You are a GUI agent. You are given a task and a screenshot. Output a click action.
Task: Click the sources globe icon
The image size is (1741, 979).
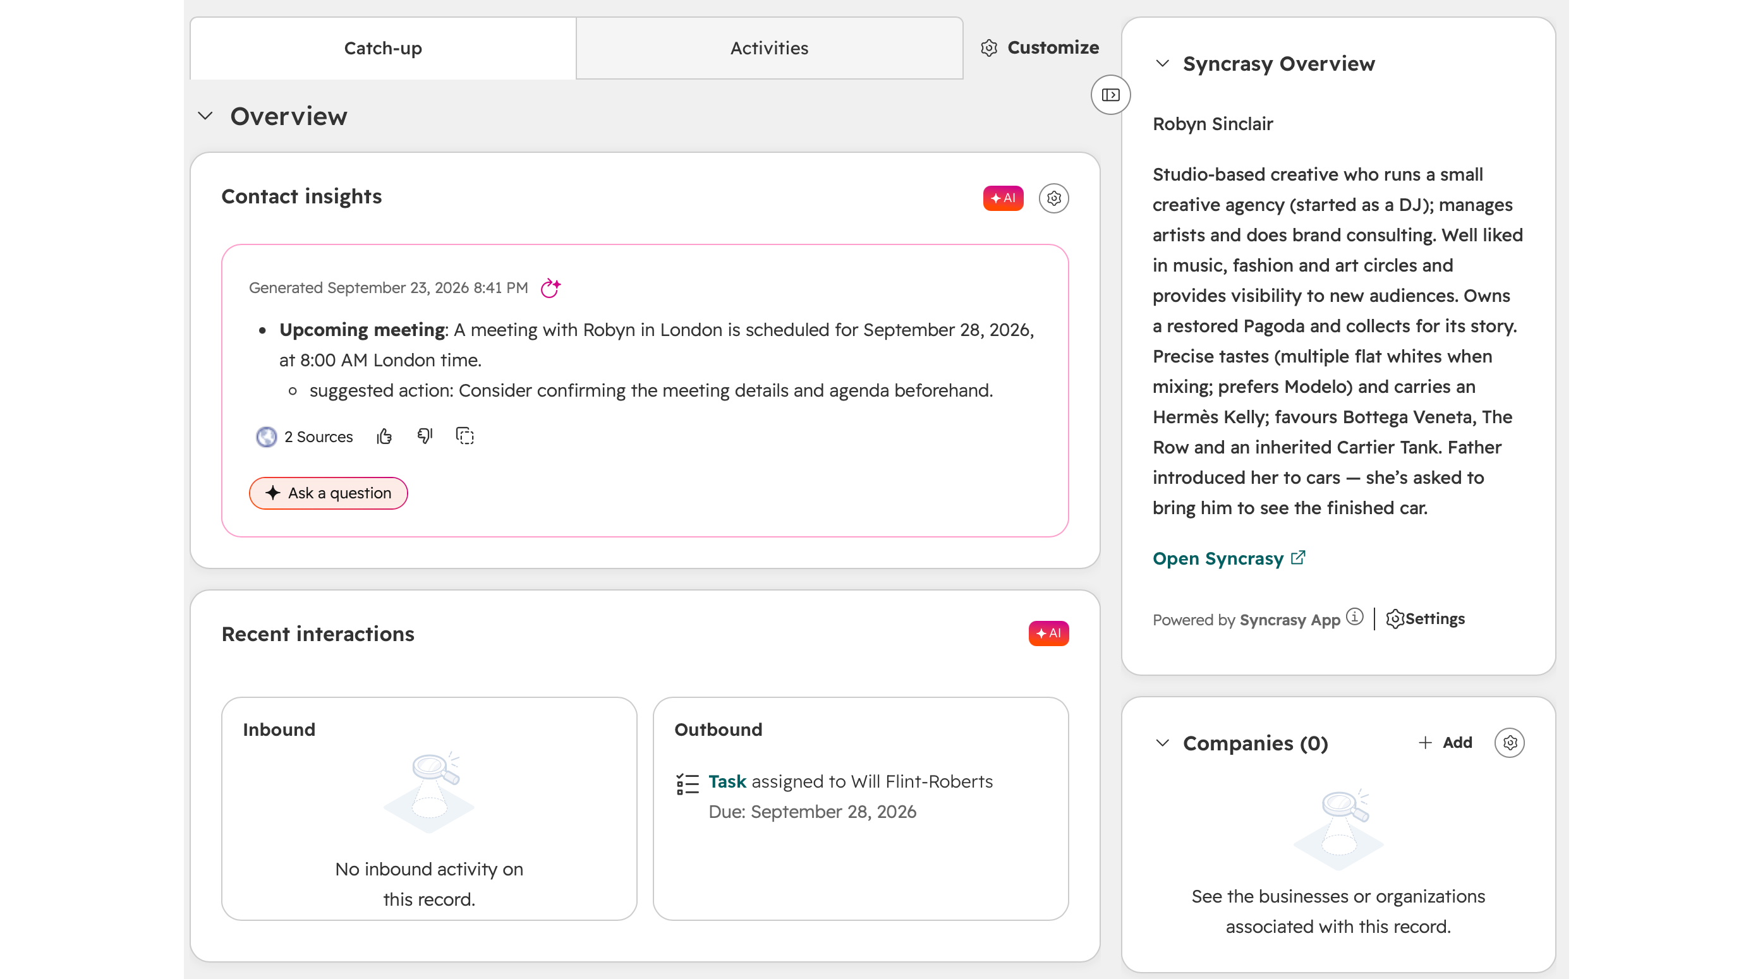coord(266,437)
